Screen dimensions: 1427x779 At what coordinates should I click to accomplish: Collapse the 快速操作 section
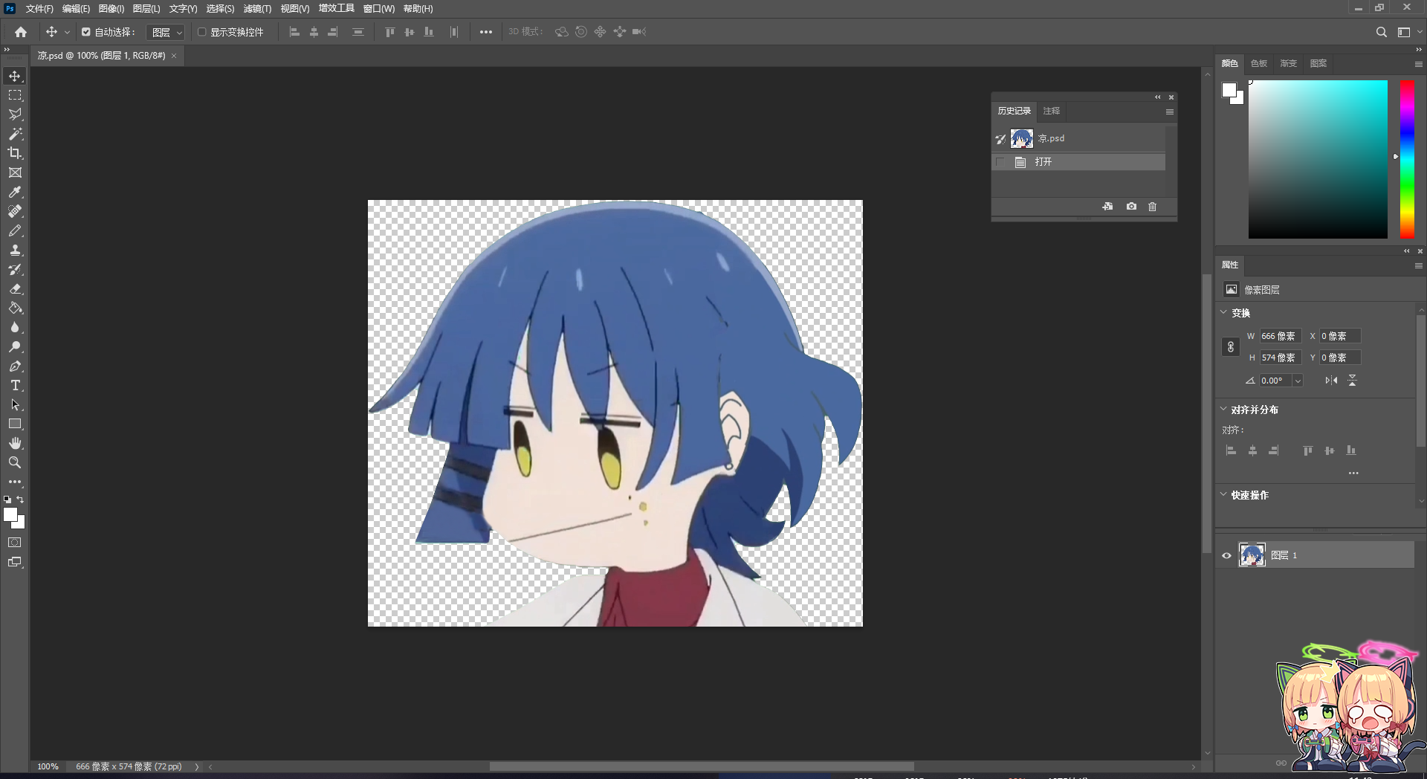click(1223, 495)
